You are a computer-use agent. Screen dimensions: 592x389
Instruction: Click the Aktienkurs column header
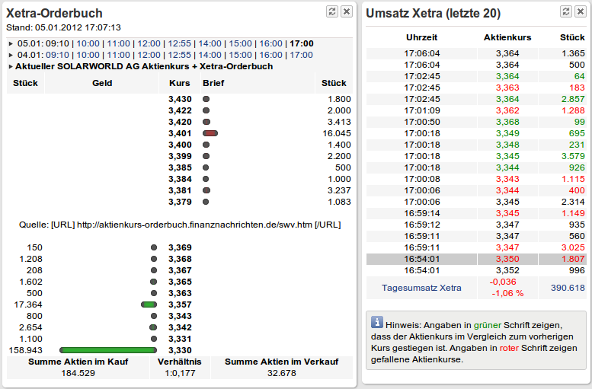pyautogui.click(x=507, y=37)
